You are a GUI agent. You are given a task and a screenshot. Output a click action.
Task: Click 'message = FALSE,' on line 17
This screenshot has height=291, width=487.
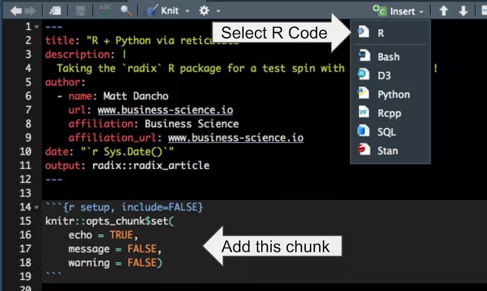click(x=115, y=249)
